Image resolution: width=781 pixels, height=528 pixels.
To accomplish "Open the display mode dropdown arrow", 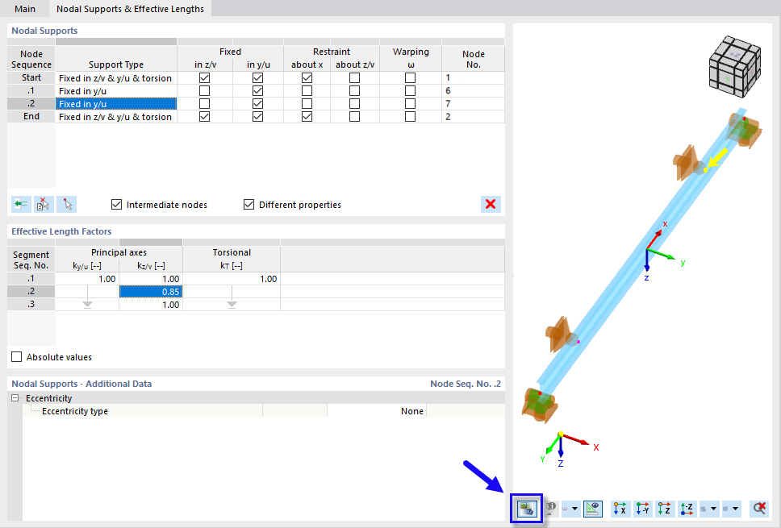I will tap(713, 509).
